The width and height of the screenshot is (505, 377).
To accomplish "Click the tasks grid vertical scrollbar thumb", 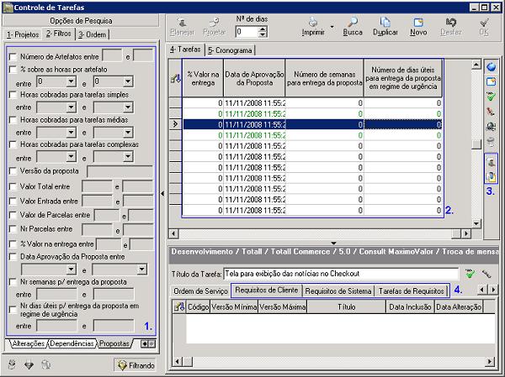I will pyautogui.click(x=476, y=144).
